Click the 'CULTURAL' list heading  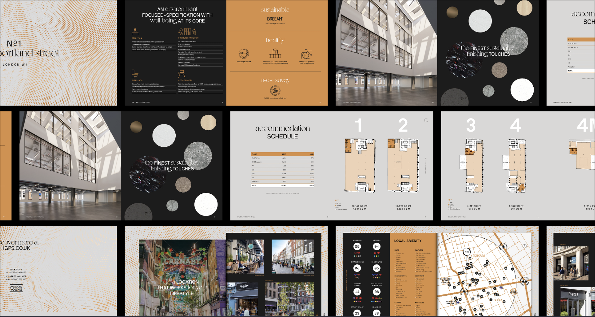419,250
